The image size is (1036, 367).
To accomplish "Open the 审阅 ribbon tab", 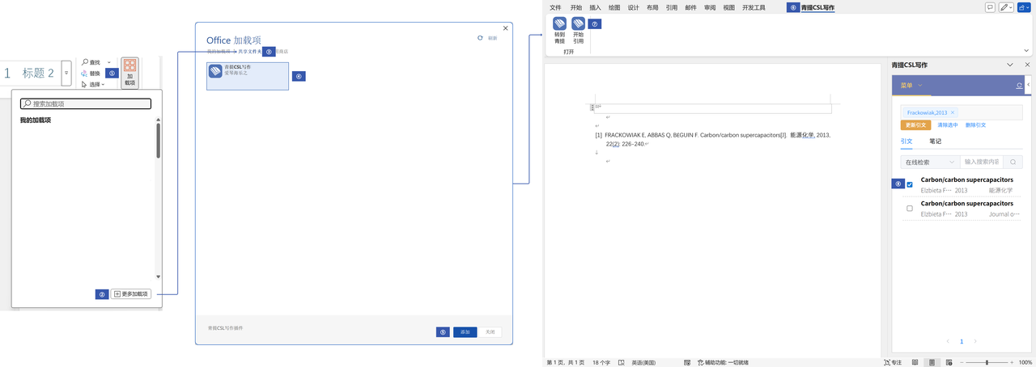I will (x=710, y=7).
